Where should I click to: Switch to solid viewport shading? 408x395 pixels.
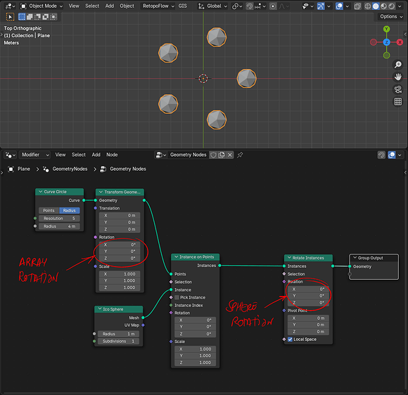376,6
